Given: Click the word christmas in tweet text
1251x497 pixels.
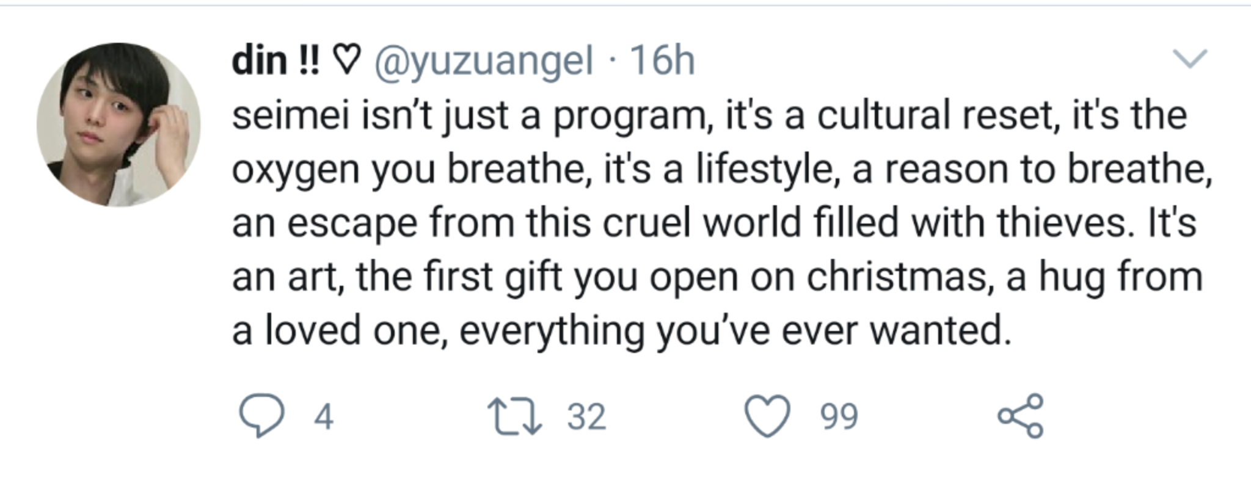Looking at the screenshot, I should pyautogui.click(x=897, y=277).
